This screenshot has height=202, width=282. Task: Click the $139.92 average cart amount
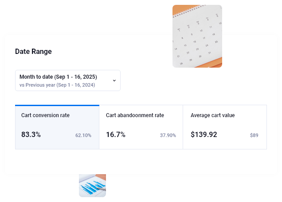pos(204,134)
